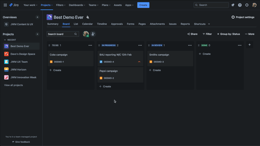Click the priority arrow on the DEEMO-4 card
The height and width of the screenshot is (146, 260).
(139, 62)
